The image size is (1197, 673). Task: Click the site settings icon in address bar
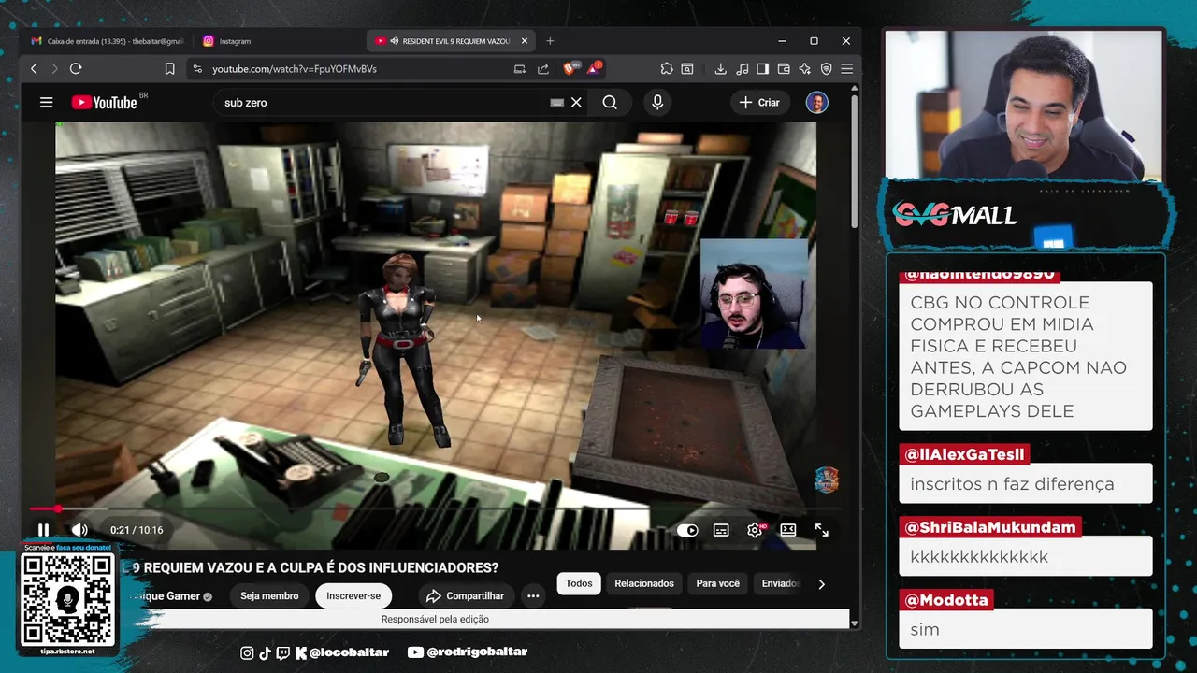pyautogui.click(x=196, y=68)
